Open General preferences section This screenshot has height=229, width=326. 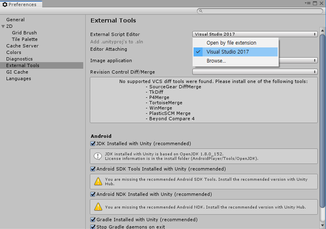point(16,20)
